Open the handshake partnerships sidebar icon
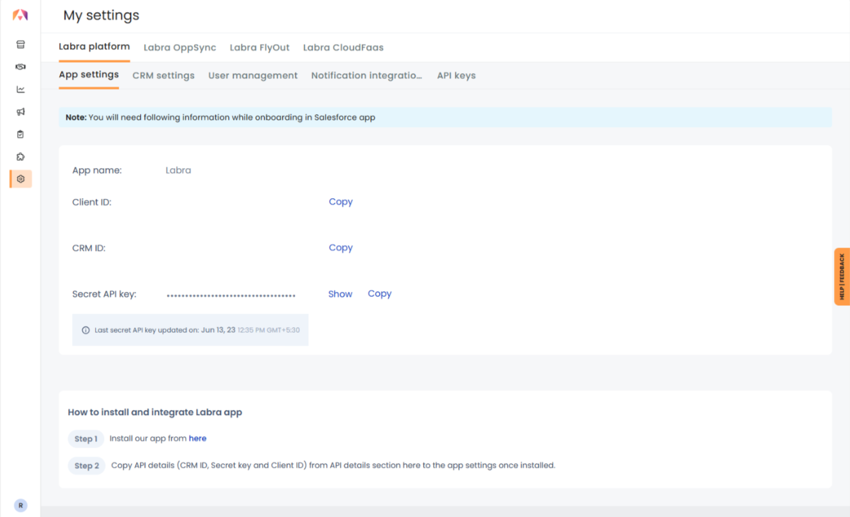This screenshot has height=517, width=850. (x=21, y=67)
